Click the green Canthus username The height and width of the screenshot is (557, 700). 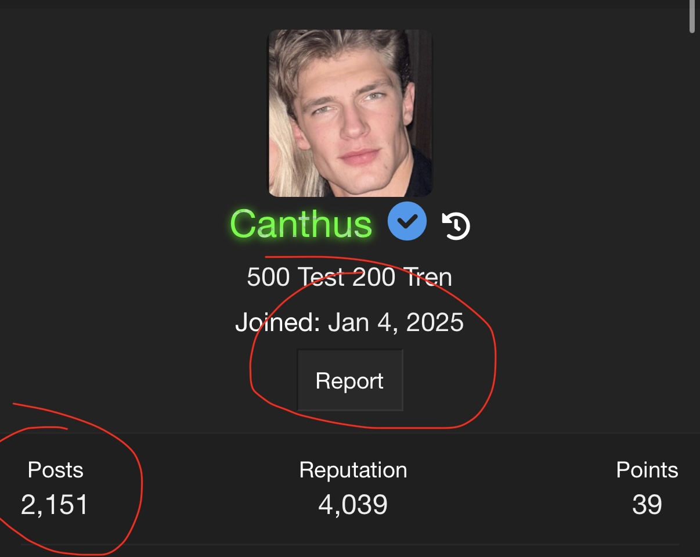point(301,224)
